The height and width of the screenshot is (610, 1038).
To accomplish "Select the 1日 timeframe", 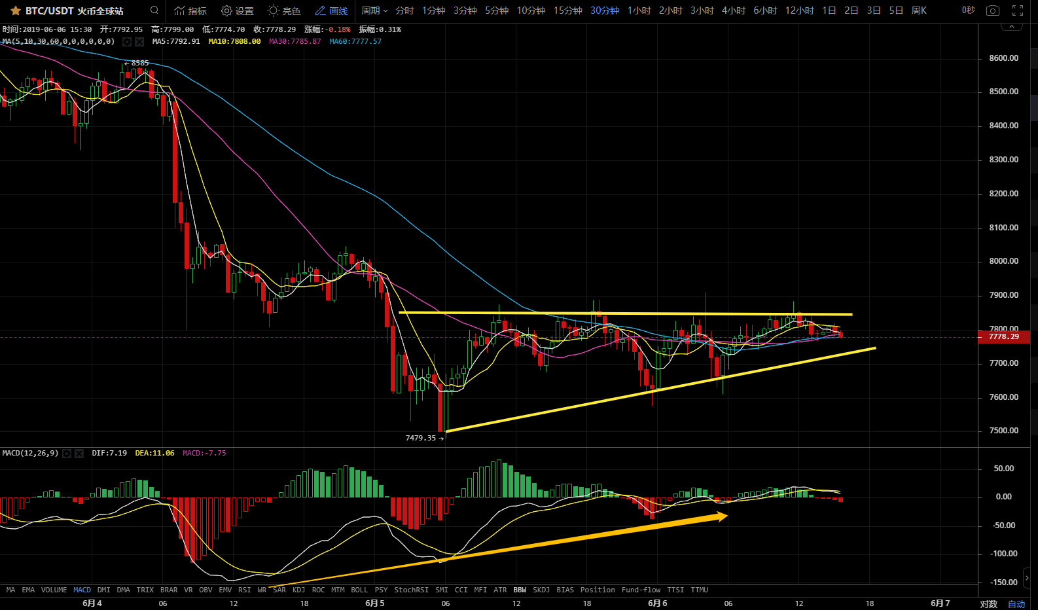I will pos(829,10).
